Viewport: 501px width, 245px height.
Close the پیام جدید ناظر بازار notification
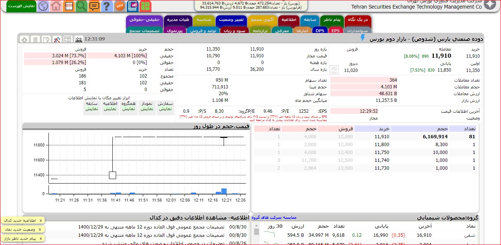click(x=41, y=238)
